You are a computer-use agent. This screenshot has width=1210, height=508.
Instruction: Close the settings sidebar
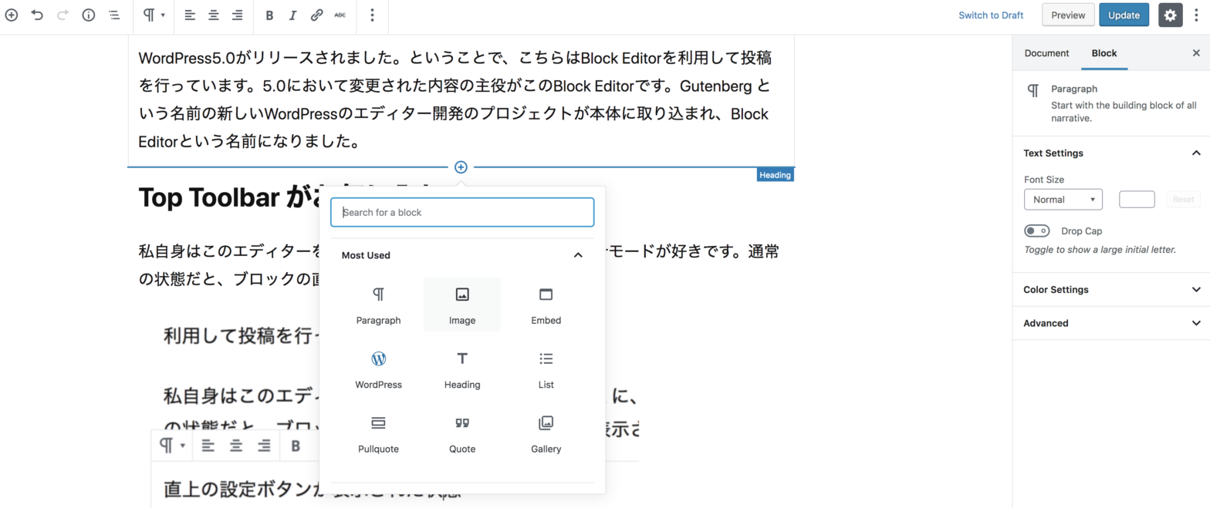pyautogui.click(x=1196, y=53)
